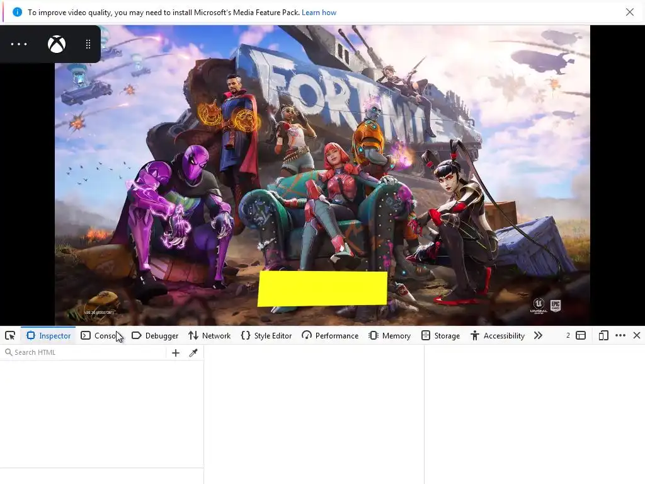Create a new node with plus icon
The image size is (645, 484).
point(176,353)
